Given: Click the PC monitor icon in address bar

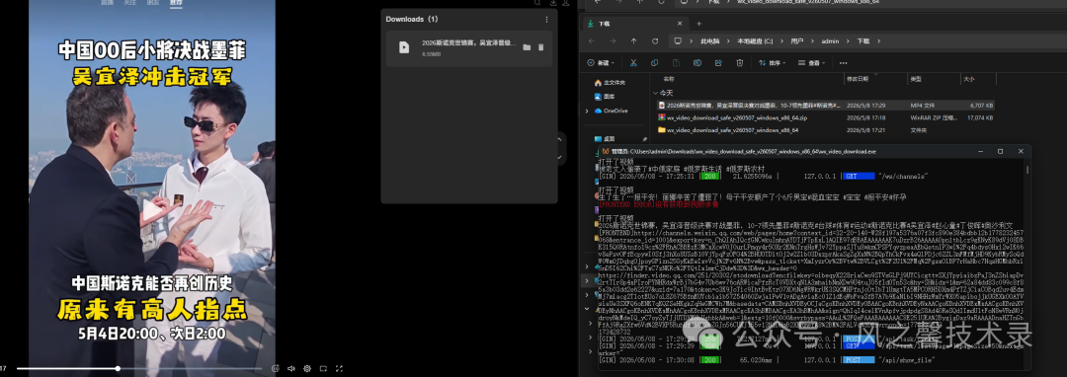Looking at the screenshot, I should tap(678, 41).
